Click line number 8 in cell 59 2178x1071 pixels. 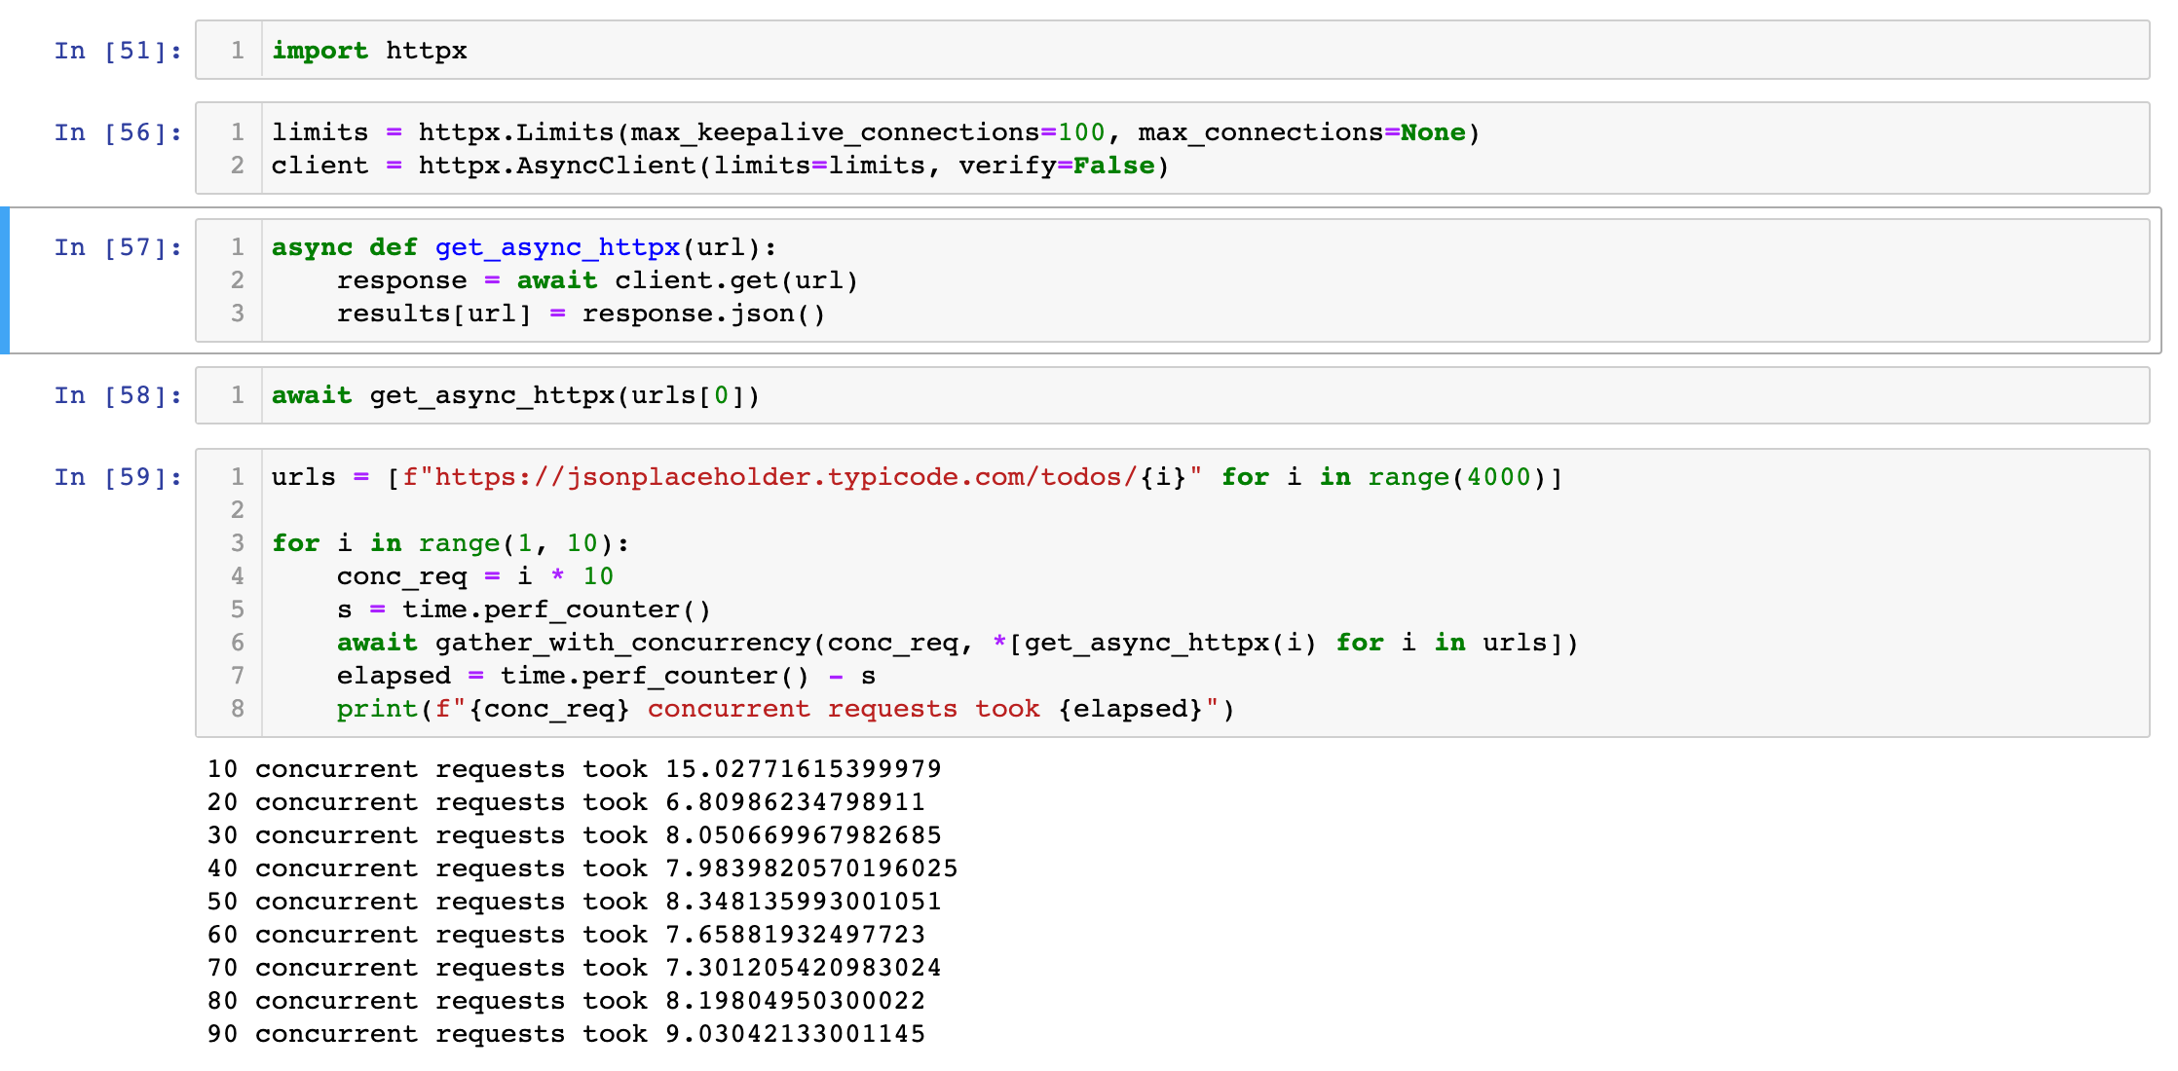[x=238, y=709]
